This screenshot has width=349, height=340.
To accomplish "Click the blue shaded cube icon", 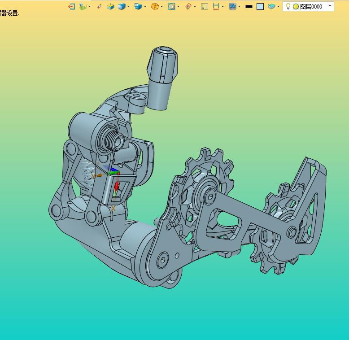I will [x=122, y=6].
